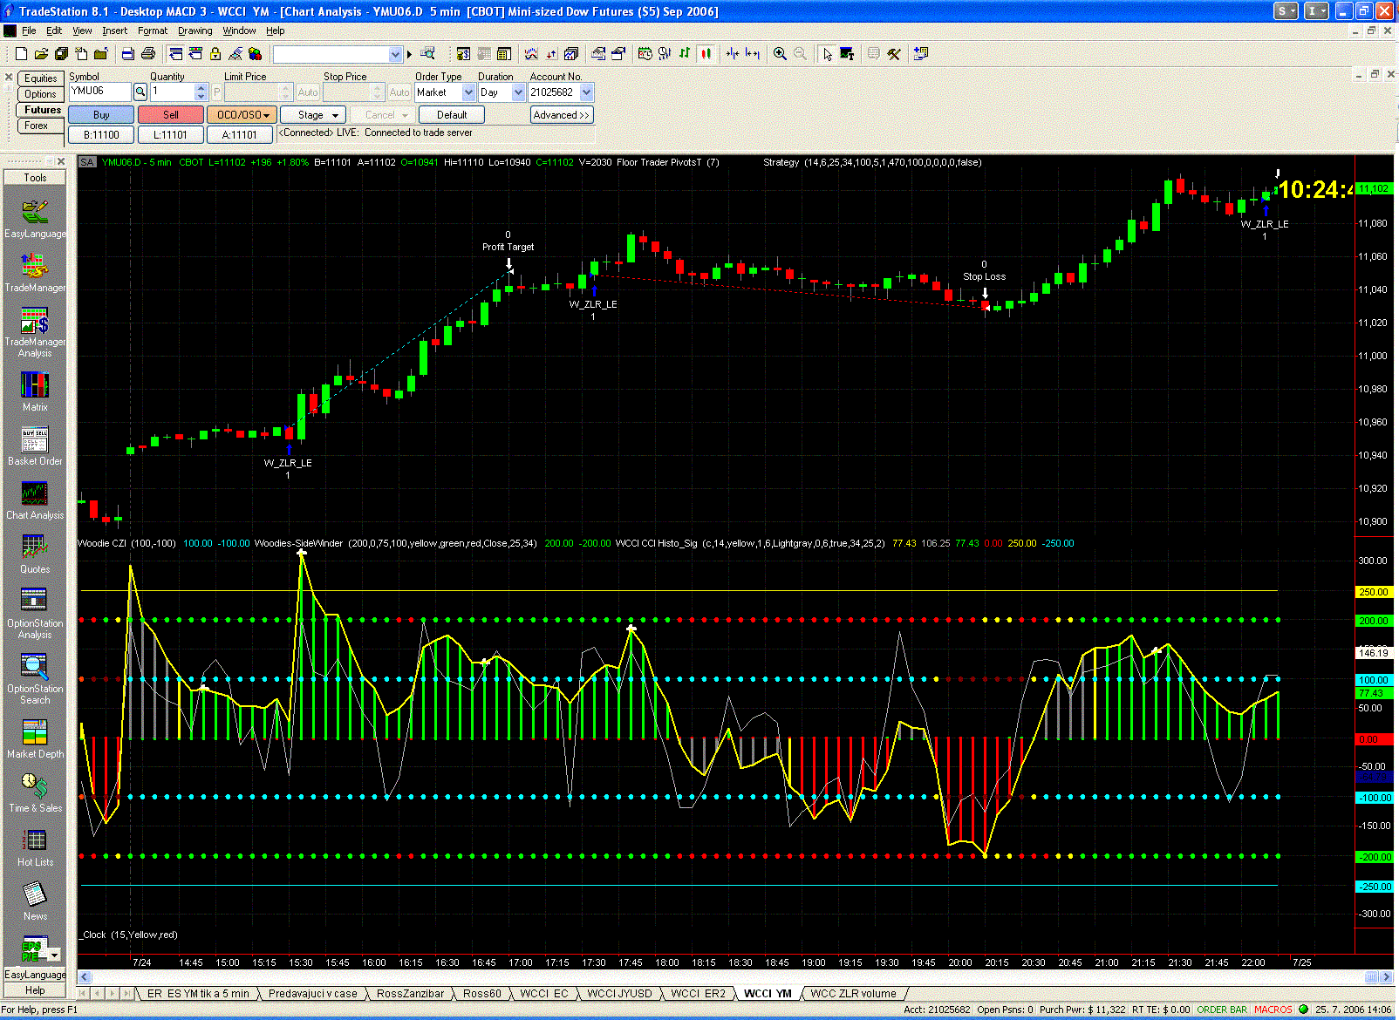This screenshot has width=1399, height=1020.
Task: Click the Symbol input field showing YMU06
Action: (x=99, y=92)
